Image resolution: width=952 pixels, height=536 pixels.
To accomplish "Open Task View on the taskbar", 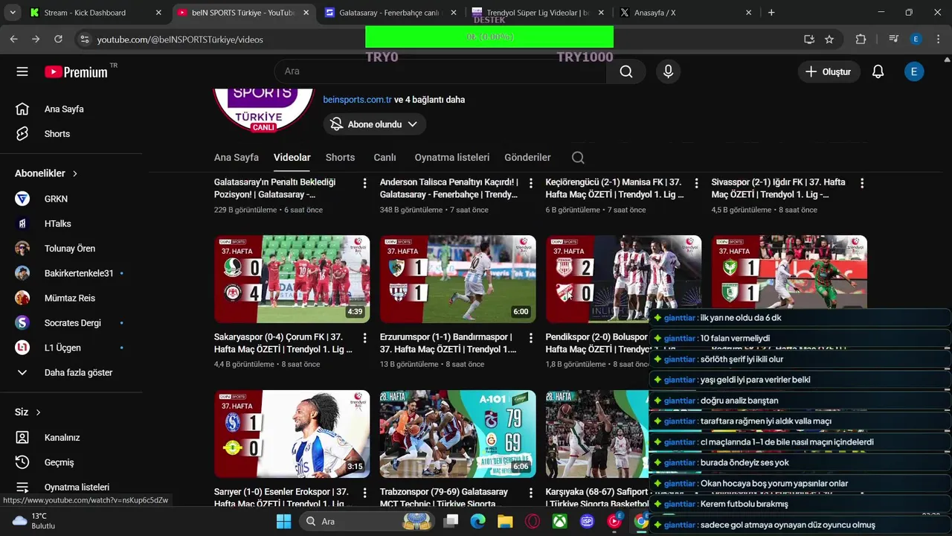I will [451, 521].
